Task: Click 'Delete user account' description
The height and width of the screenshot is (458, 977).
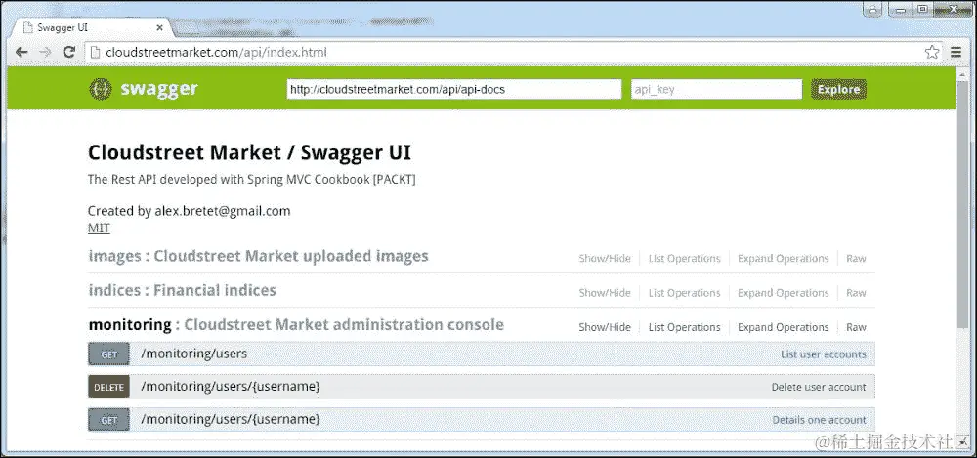Action: click(819, 387)
